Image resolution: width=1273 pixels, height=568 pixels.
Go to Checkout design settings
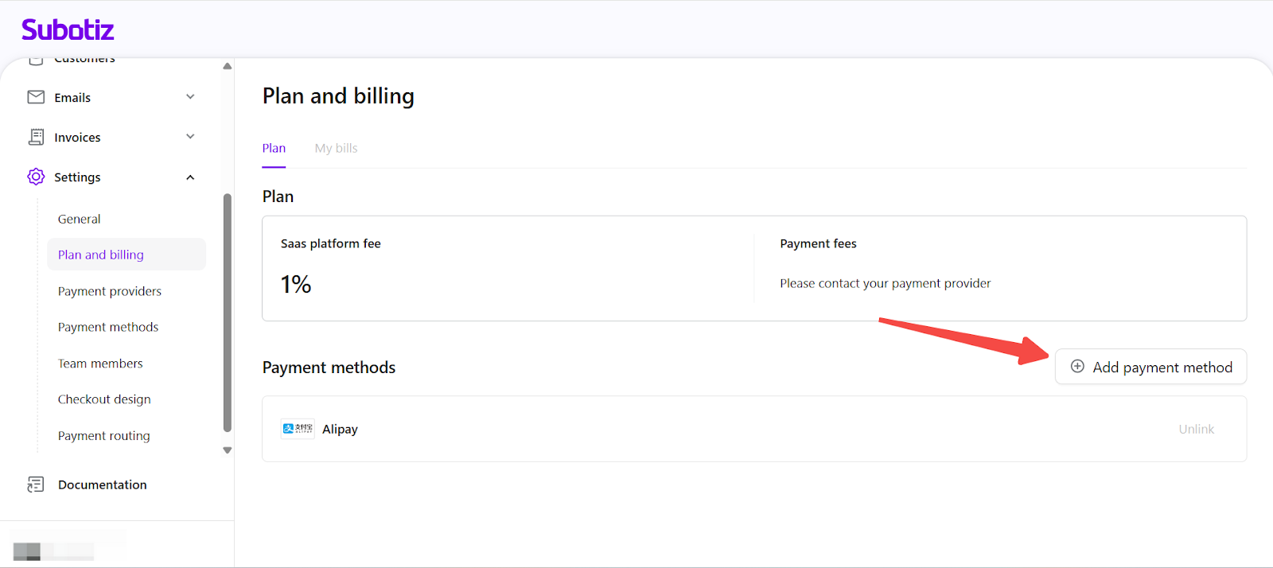(x=104, y=399)
